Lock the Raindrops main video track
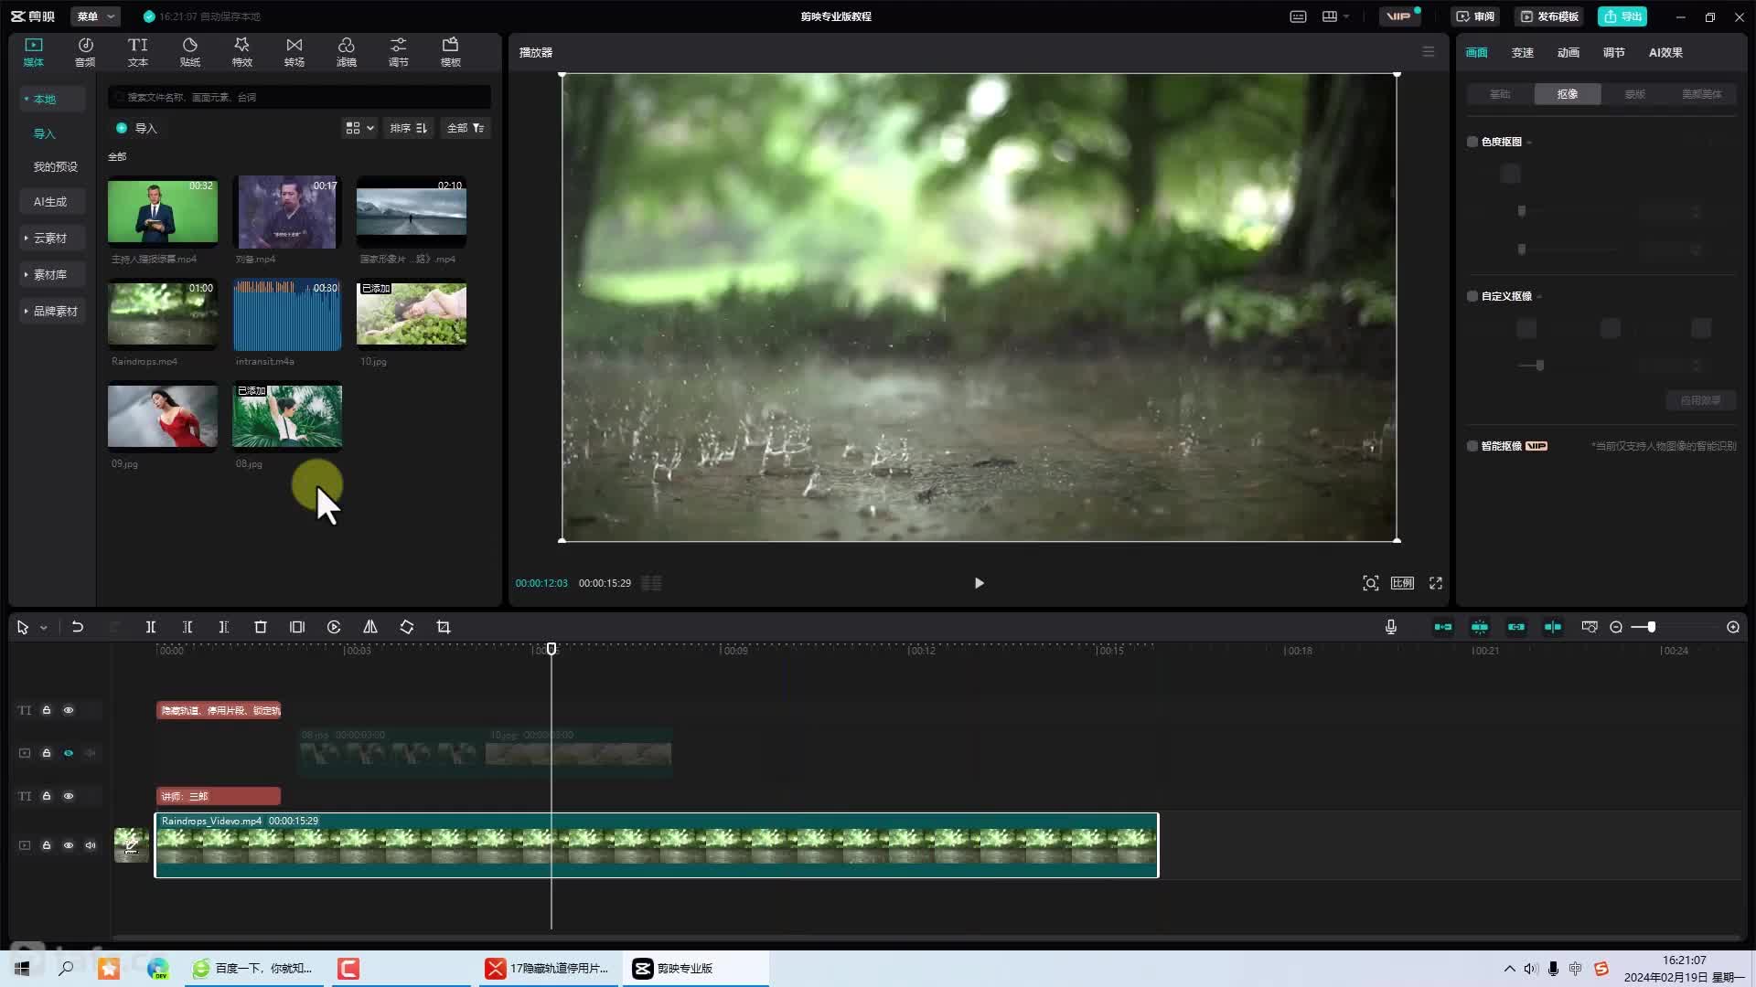Image resolution: width=1756 pixels, height=987 pixels. tap(47, 845)
